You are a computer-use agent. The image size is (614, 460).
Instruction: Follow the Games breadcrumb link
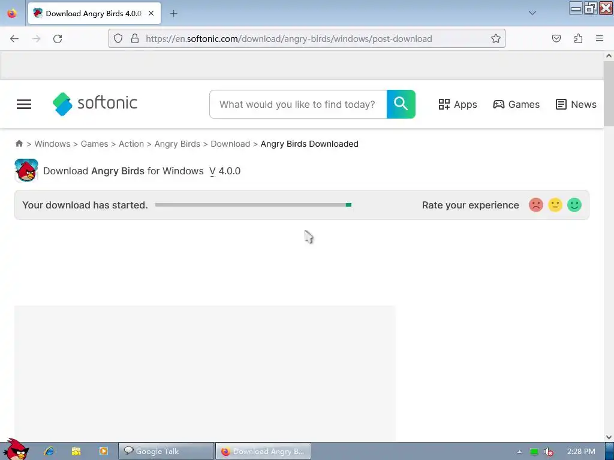pos(94,144)
